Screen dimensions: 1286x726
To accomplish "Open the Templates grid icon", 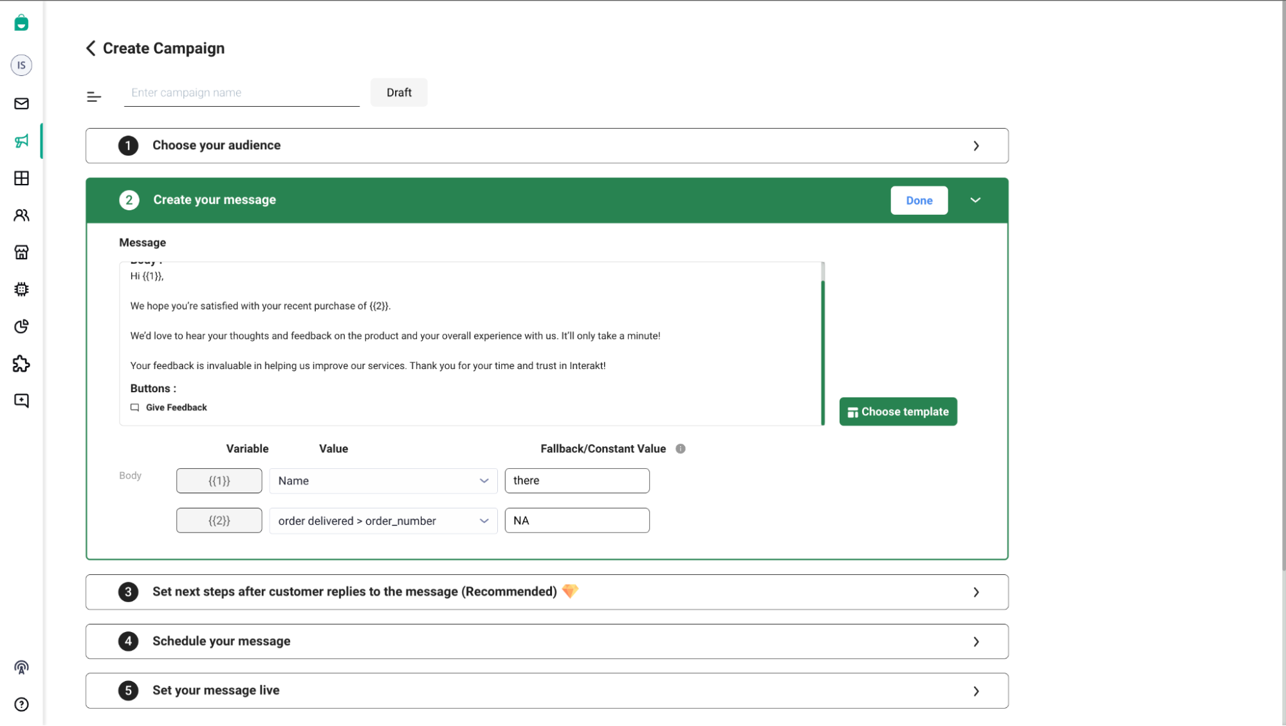I will [21, 178].
